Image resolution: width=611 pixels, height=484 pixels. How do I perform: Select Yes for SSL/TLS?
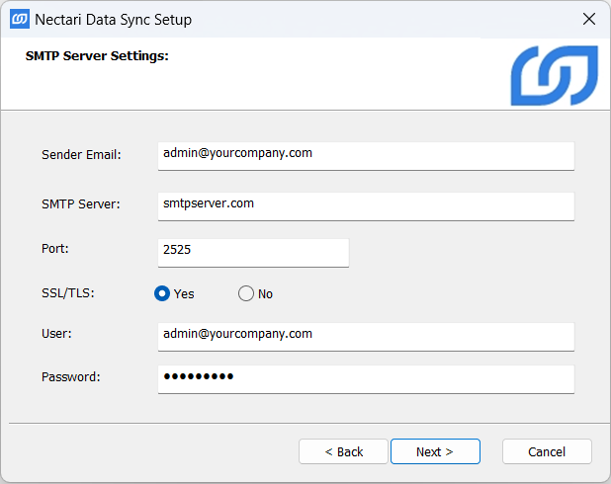(x=162, y=293)
